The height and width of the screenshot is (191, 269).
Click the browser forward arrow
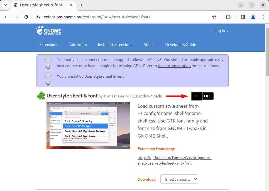16,17
